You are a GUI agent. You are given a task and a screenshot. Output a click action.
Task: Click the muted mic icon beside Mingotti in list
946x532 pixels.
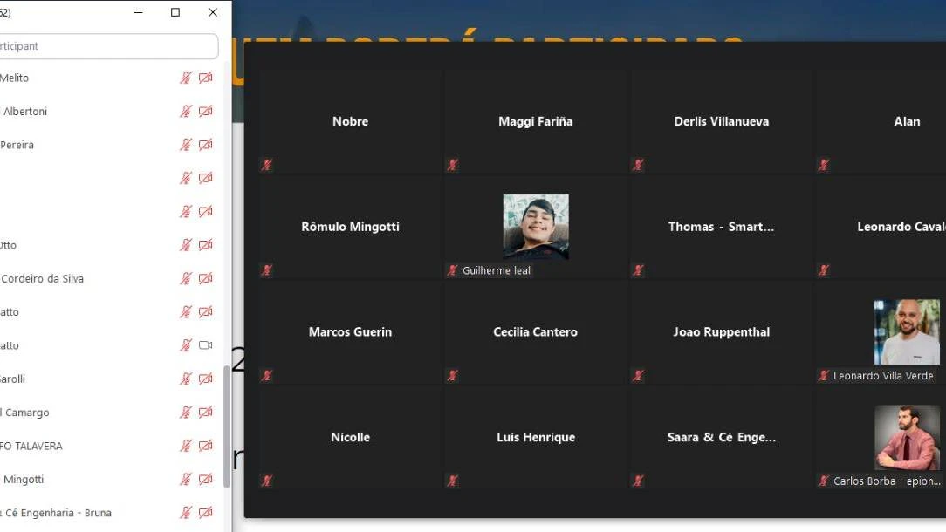pyautogui.click(x=186, y=480)
